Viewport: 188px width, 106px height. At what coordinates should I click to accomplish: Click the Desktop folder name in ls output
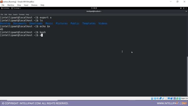(5, 24)
